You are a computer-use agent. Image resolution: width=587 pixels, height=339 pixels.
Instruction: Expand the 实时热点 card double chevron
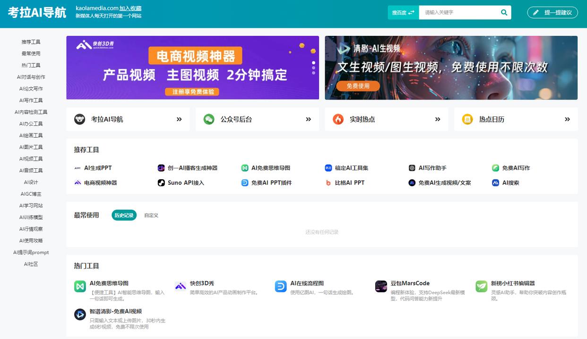pyautogui.click(x=438, y=119)
